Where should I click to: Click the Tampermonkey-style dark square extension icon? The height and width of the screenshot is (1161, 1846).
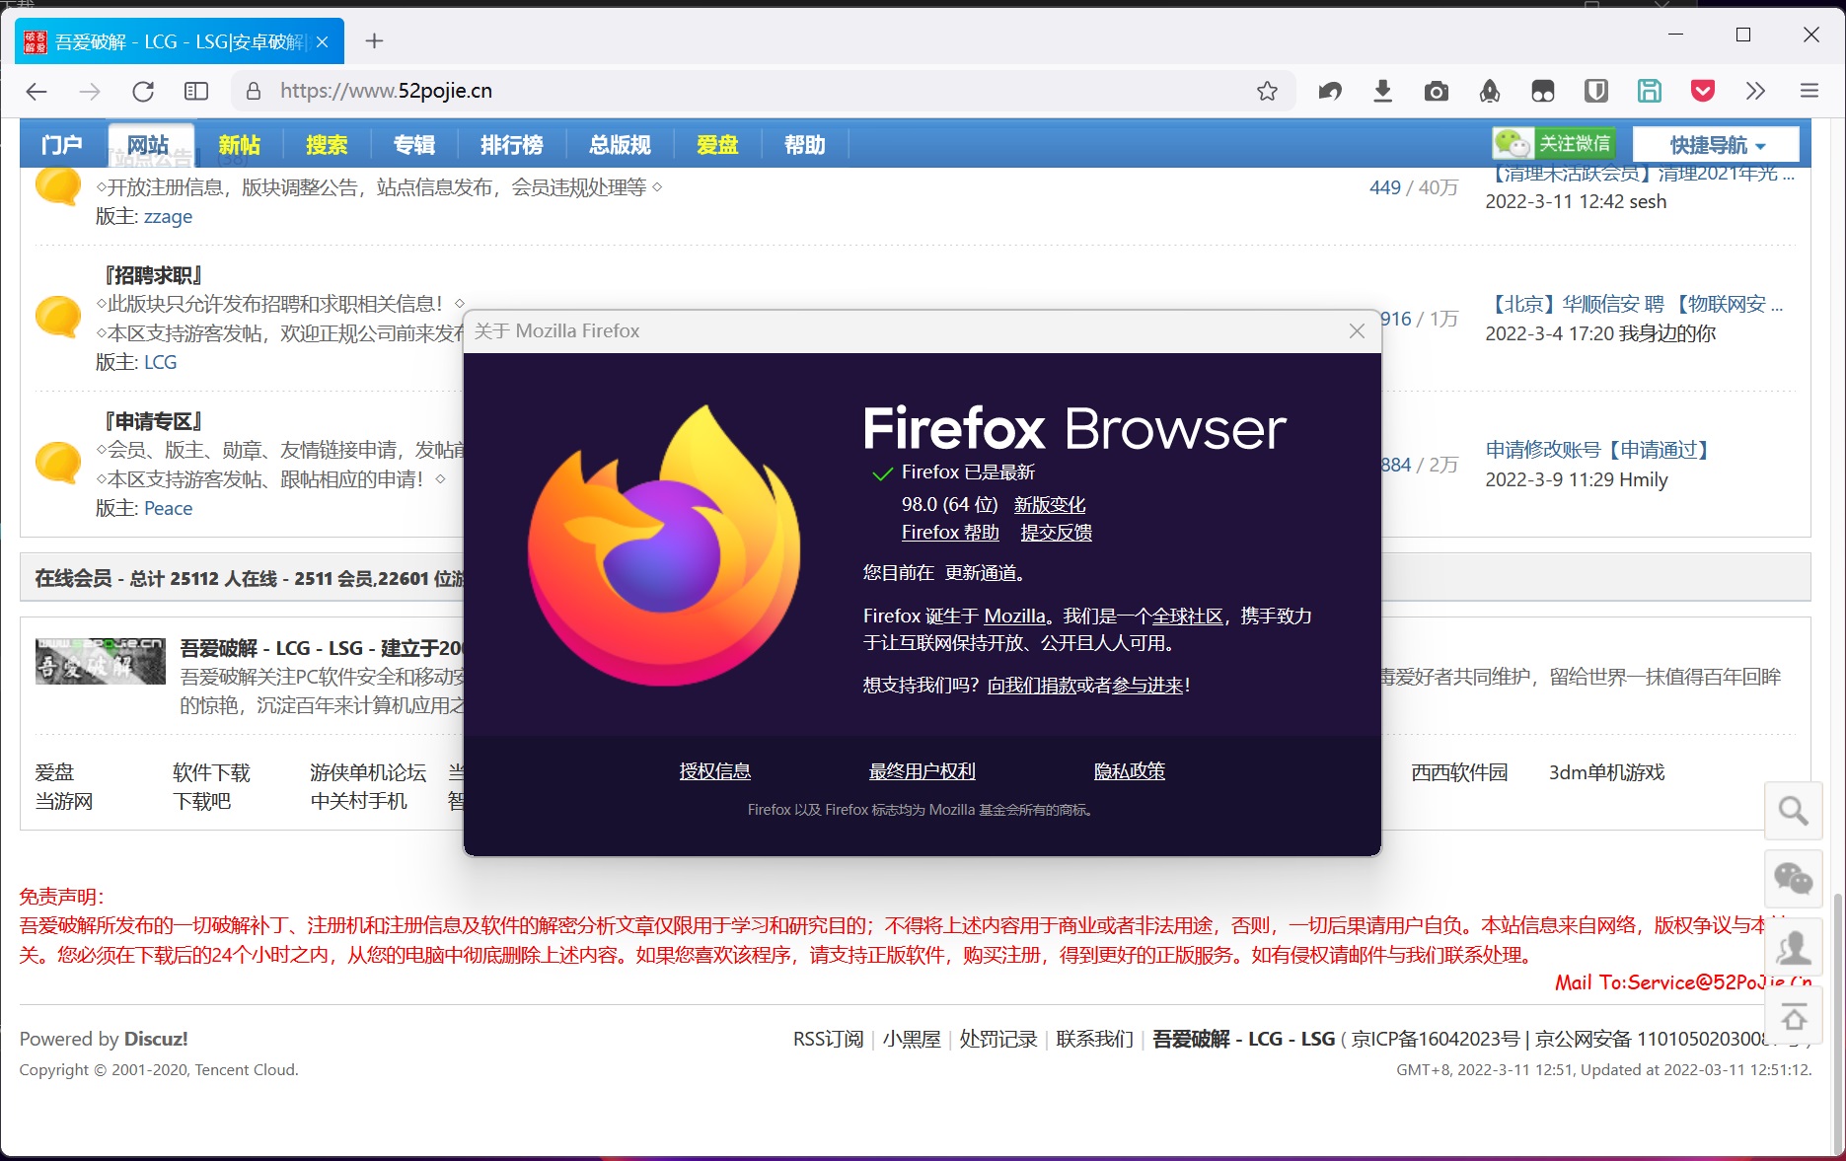tap(1543, 91)
